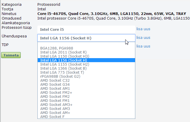Select Intel LGA 1366 (Socket B)
Viewport: 190px width, 122px height.
86,68
